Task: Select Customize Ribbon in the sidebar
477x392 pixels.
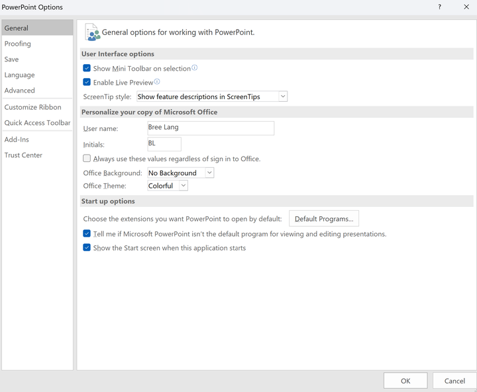Action: [37, 107]
